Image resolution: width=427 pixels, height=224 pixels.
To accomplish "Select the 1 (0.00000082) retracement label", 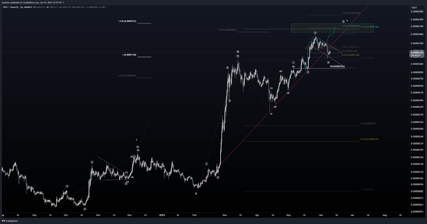I will pyautogui.click(x=367, y=189).
